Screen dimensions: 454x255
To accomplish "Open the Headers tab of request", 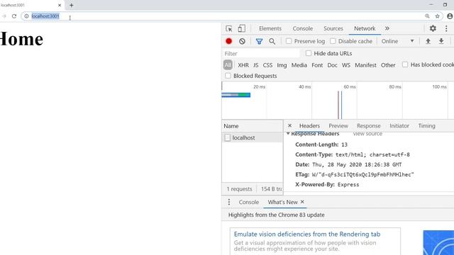I will coord(309,126).
